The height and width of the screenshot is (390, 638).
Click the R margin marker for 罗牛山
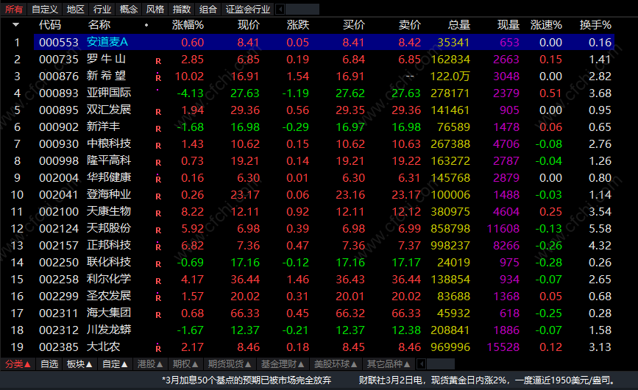click(158, 61)
